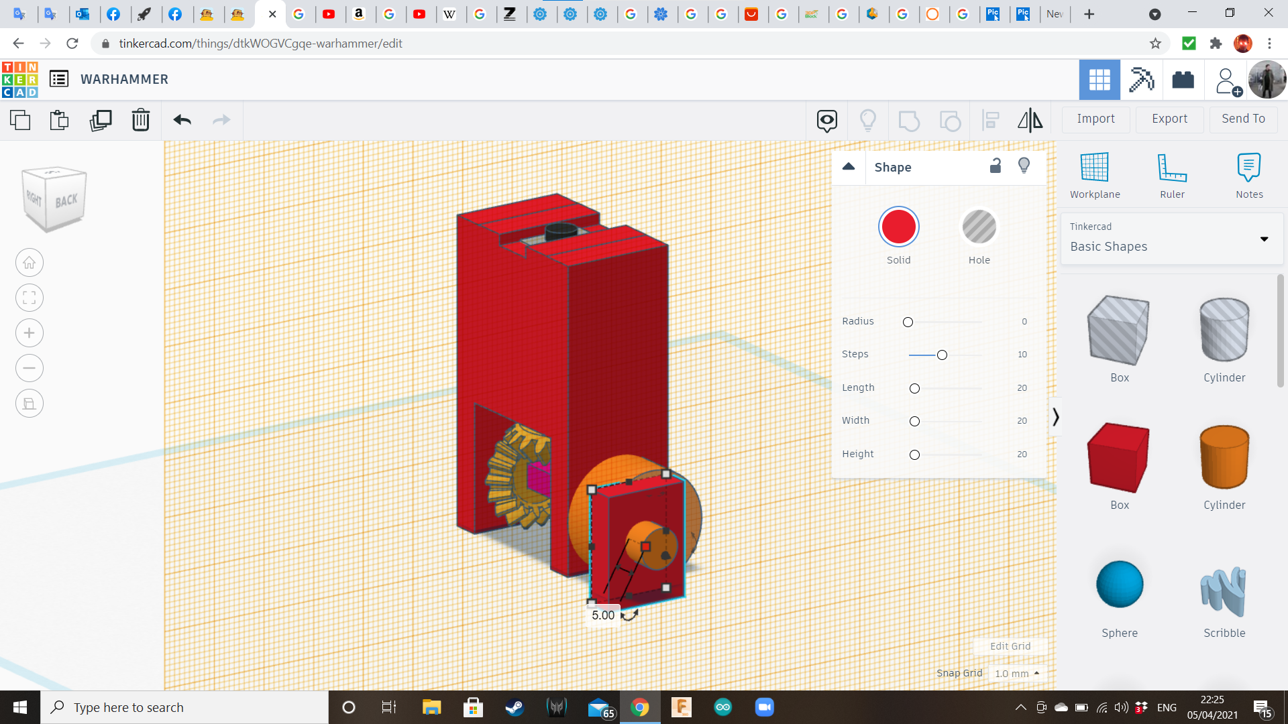The image size is (1288, 724).
Task: Click the Duplicate and repeat icon
Action: click(101, 121)
